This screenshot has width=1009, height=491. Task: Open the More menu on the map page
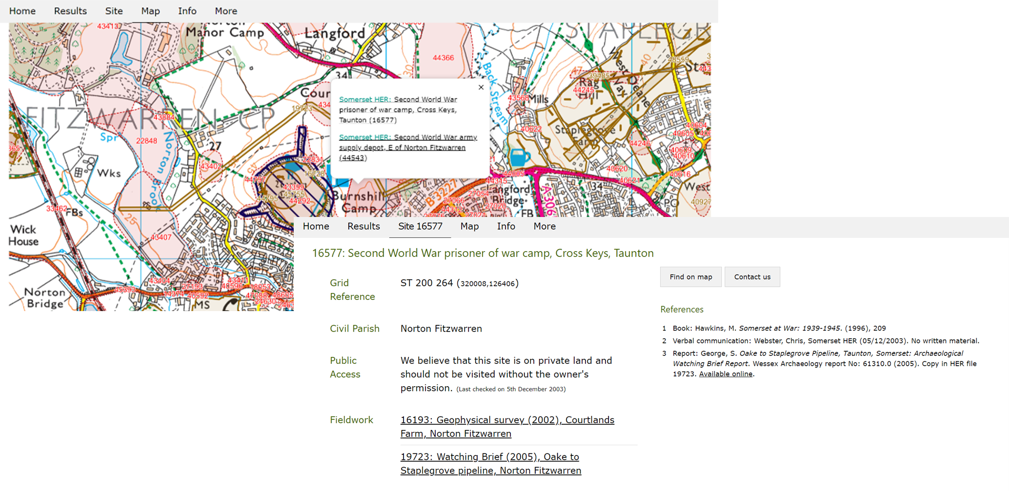point(226,11)
